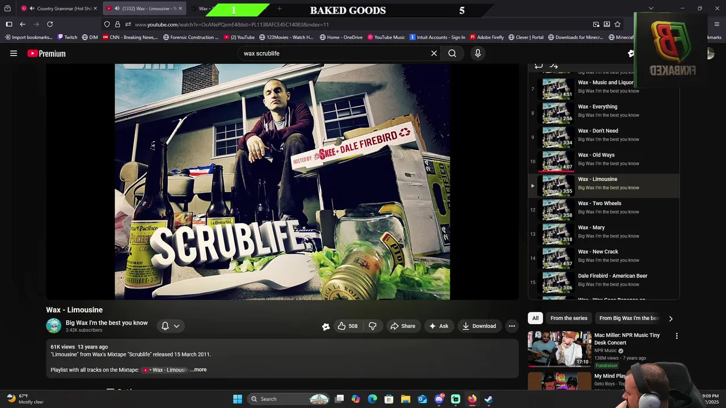This screenshot has width=726, height=408.
Task: Open Big Wax channel avatar
Action: pos(54,326)
